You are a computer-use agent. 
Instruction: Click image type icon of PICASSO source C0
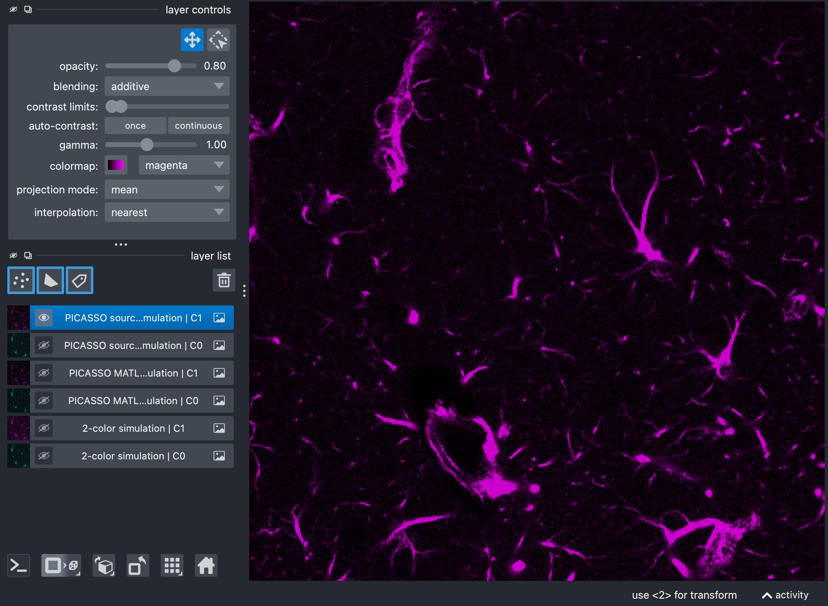point(219,345)
